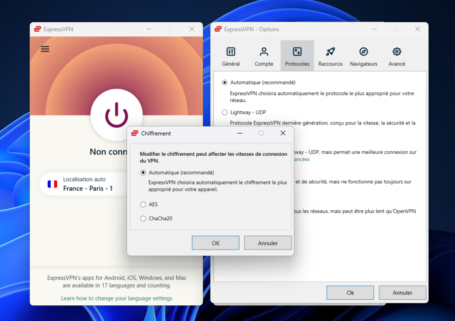Click Ok in the Options window
455x321 pixels.
[x=350, y=293]
